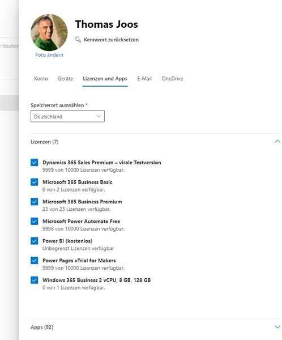This screenshot has width=282, height=340.
Task: Click text 0 von 2 Lizenzen verfügbar
Action: tap(74, 189)
